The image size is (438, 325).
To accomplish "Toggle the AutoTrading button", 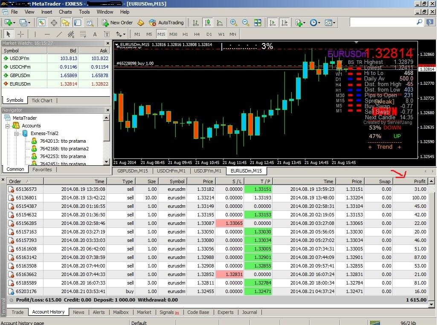I will tap(166, 23).
